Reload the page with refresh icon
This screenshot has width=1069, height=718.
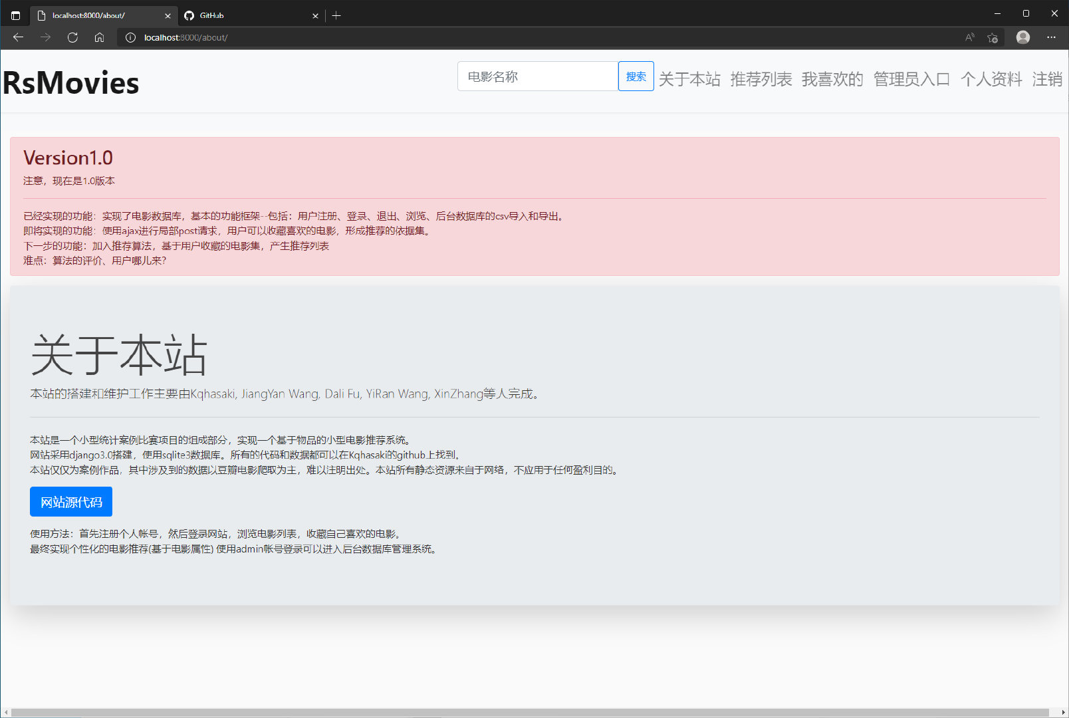click(x=72, y=37)
